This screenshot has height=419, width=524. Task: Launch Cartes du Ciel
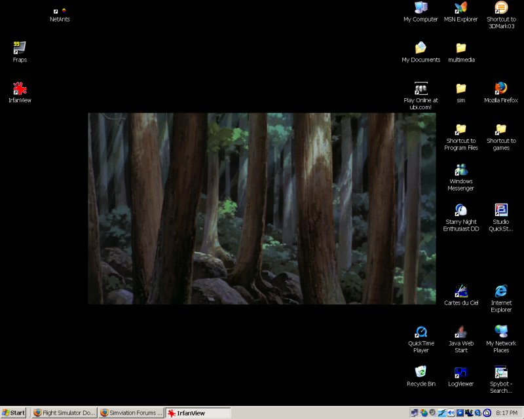coord(461,291)
